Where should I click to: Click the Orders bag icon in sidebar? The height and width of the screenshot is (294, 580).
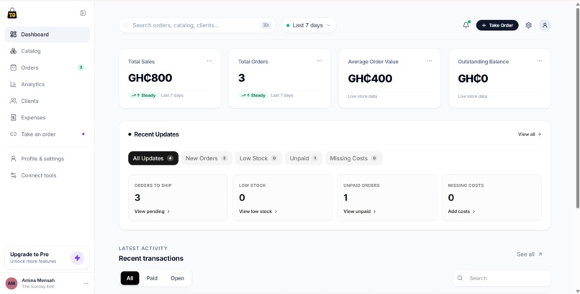[x=14, y=68]
